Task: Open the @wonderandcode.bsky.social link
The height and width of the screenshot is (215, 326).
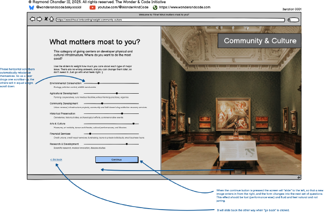Action: [x=59, y=7]
